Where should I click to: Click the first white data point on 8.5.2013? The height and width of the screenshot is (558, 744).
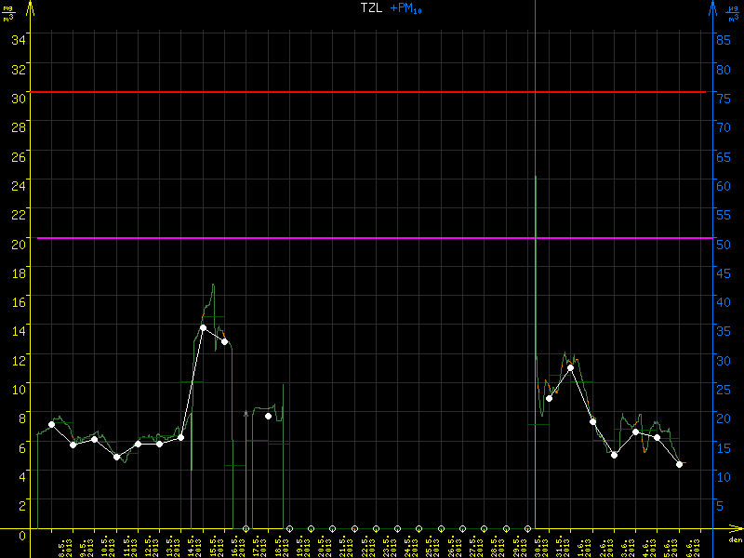(x=51, y=424)
